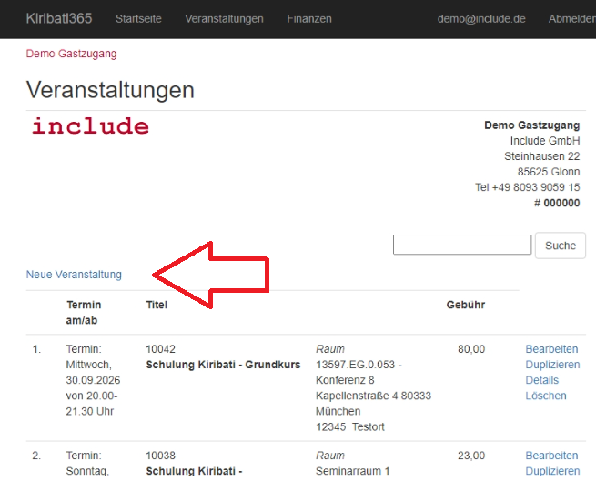
Task: Click the Titel column header
Action: click(157, 305)
